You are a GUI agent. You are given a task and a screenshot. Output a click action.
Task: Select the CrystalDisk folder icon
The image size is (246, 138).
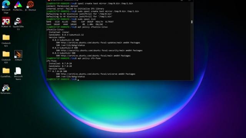point(6,72)
